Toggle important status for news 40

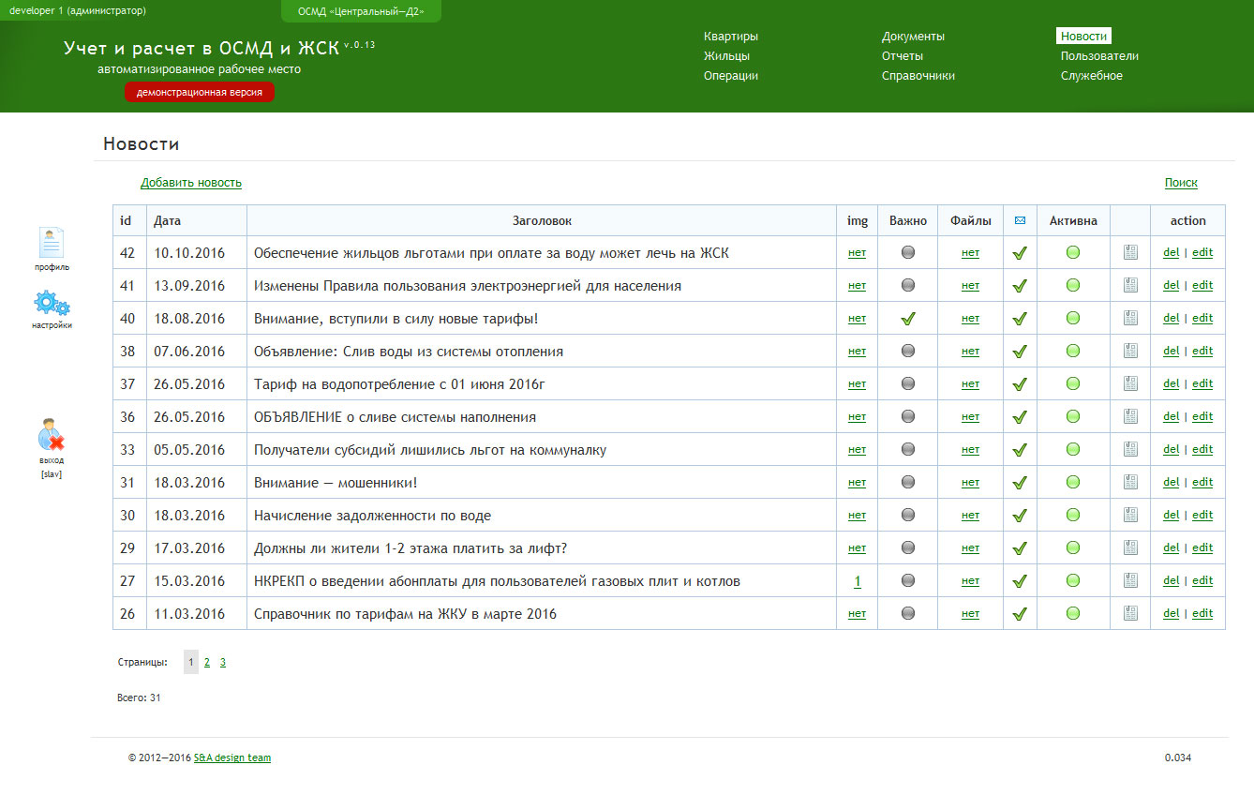[907, 318]
